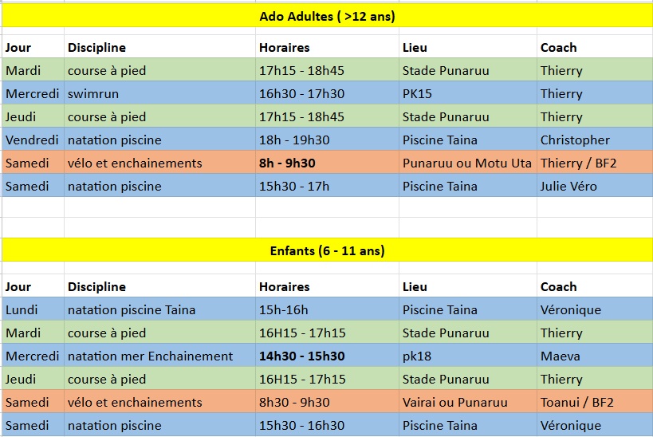Click the '18h - 19h30' time cell
Viewport: 653px width, 437px height.
[x=327, y=140]
